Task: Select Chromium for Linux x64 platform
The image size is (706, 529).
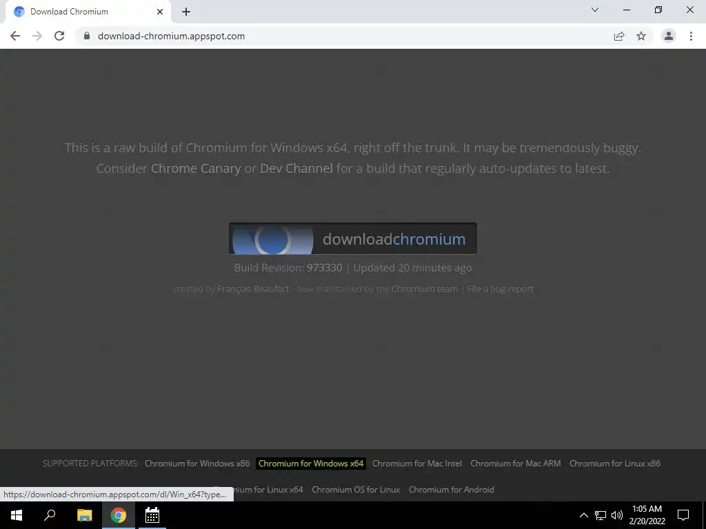Action: [268, 490]
